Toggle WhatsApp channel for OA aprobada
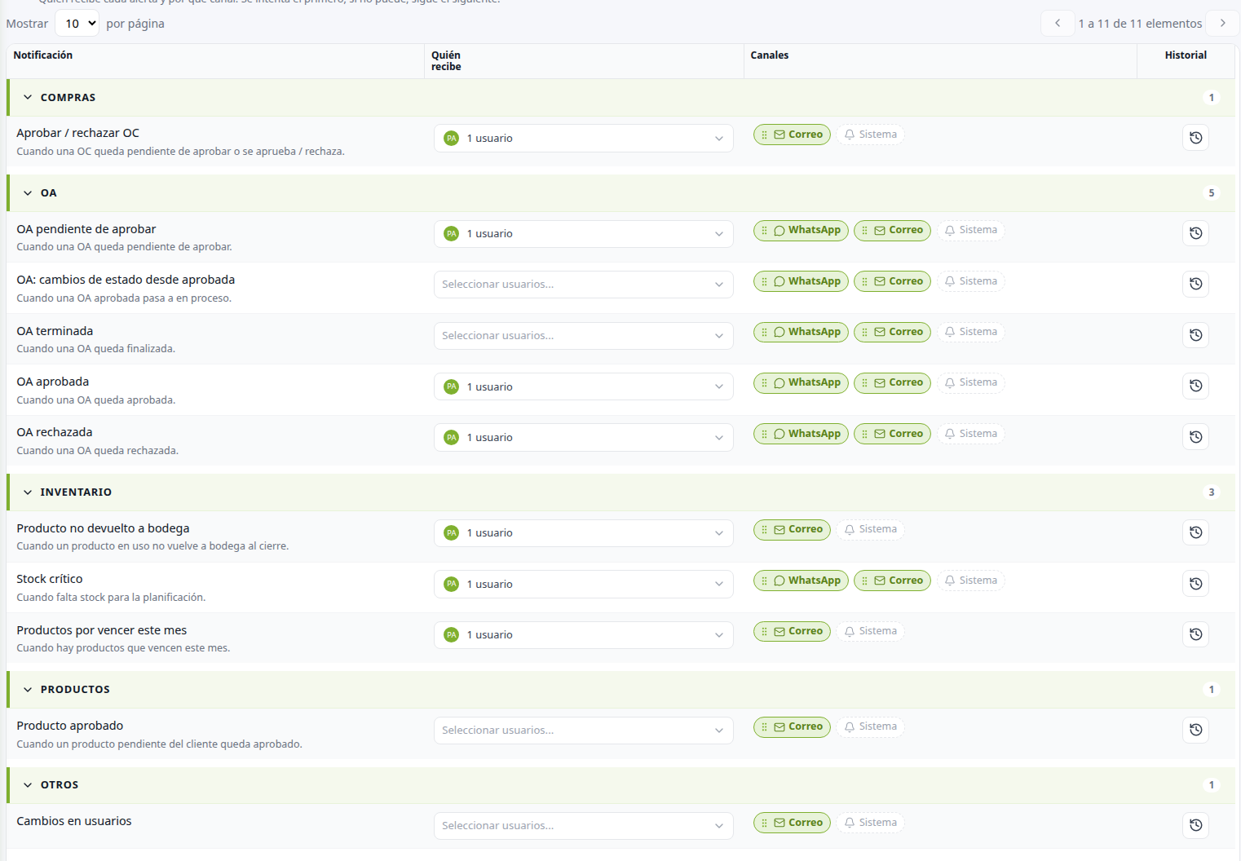Screen dimensions: 1241x861 coord(802,382)
